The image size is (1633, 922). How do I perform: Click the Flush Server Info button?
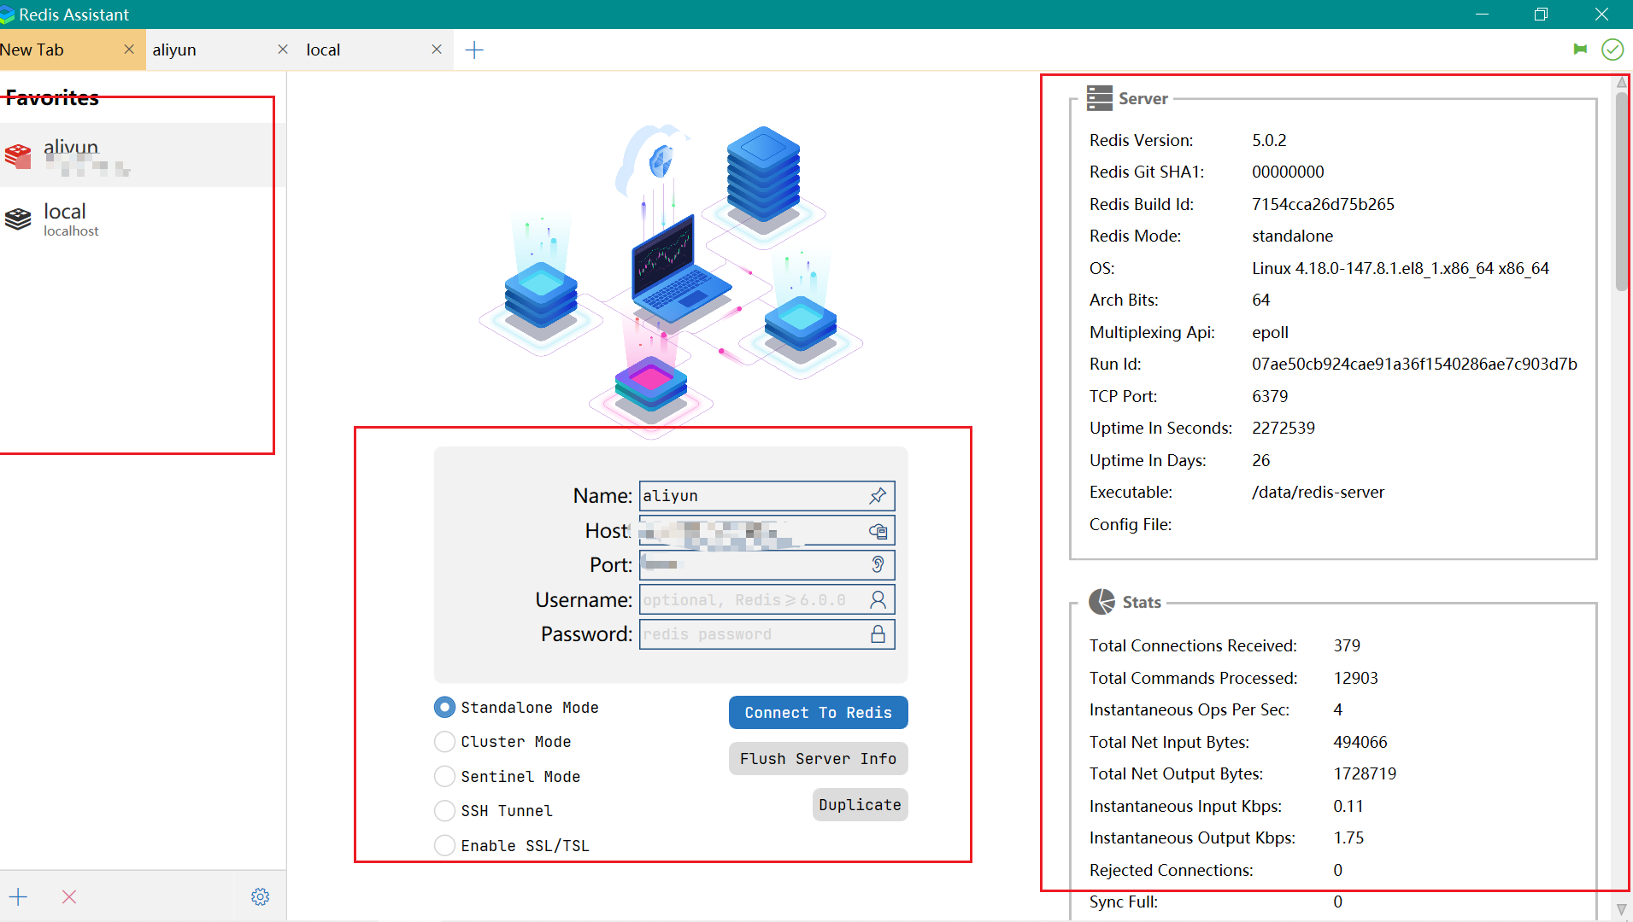click(818, 759)
